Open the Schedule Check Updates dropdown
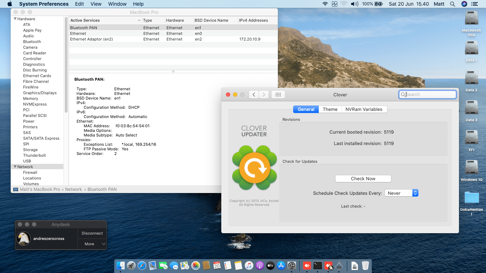The image size is (486, 273). (x=401, y=193)
